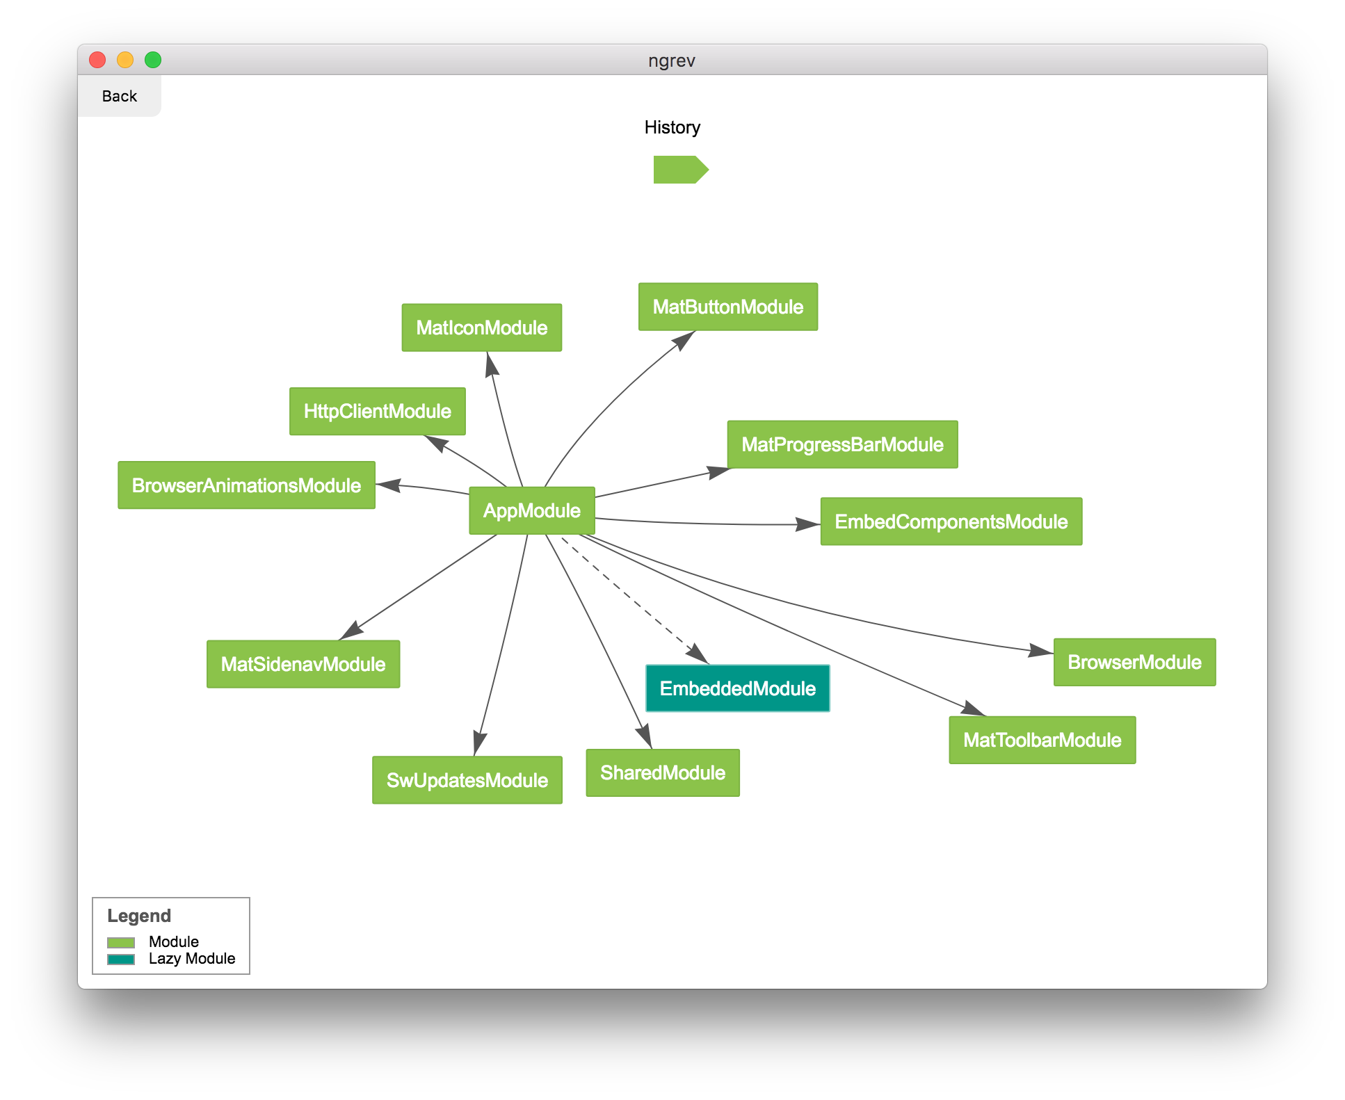The image size is (1345, 1100).
Task: Click the Legend heading
Action: pos(139,916)
